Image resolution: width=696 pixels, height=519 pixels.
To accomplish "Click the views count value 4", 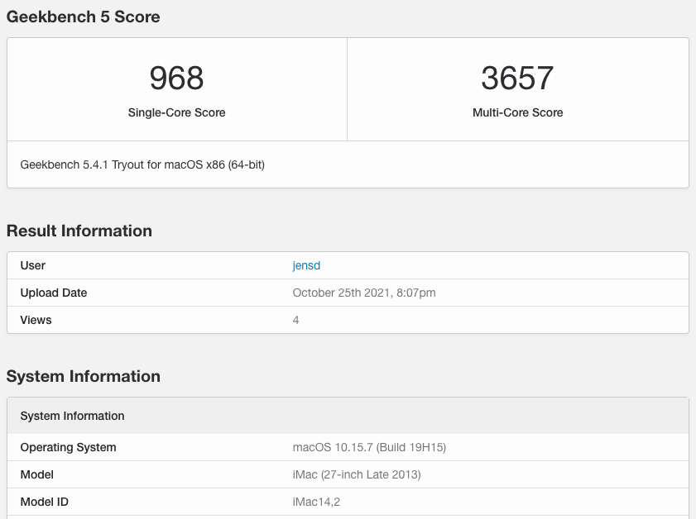I will [x=296, y=320].
